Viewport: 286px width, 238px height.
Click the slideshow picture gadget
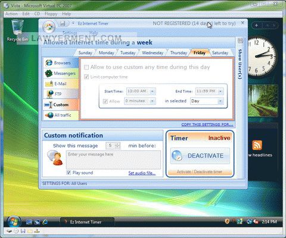pyautogui.click(x=263, y=101)
